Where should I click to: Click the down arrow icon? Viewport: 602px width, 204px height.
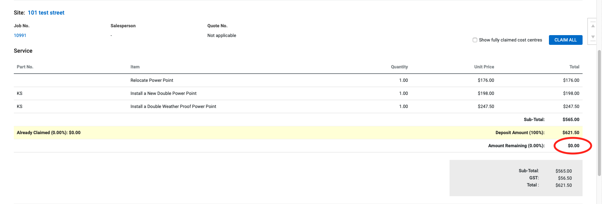(593, 37)
